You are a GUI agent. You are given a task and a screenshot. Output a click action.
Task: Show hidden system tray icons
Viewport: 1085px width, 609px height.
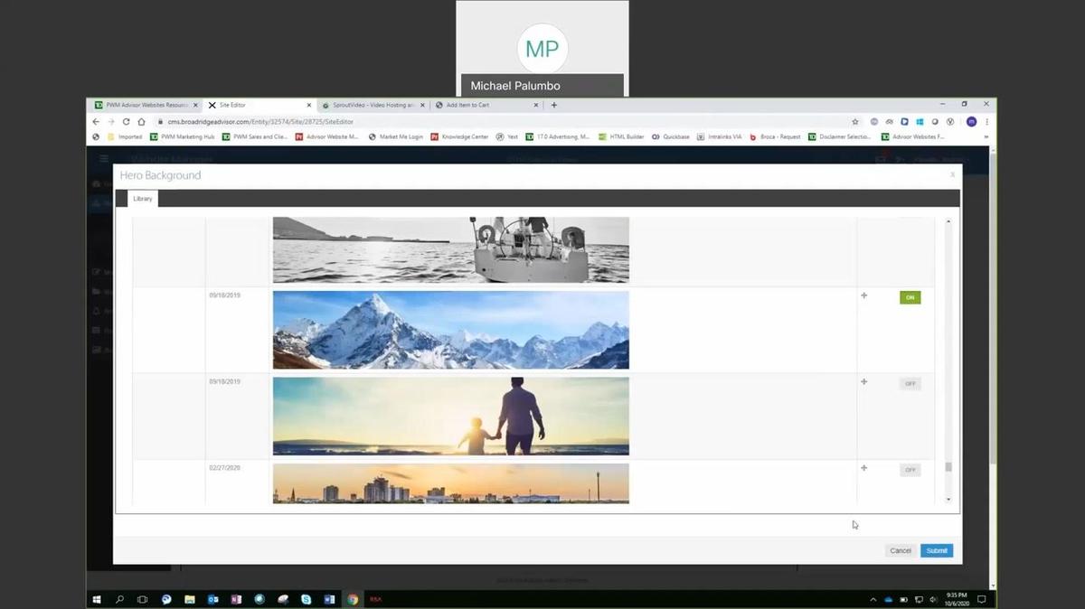click(873, 599)
